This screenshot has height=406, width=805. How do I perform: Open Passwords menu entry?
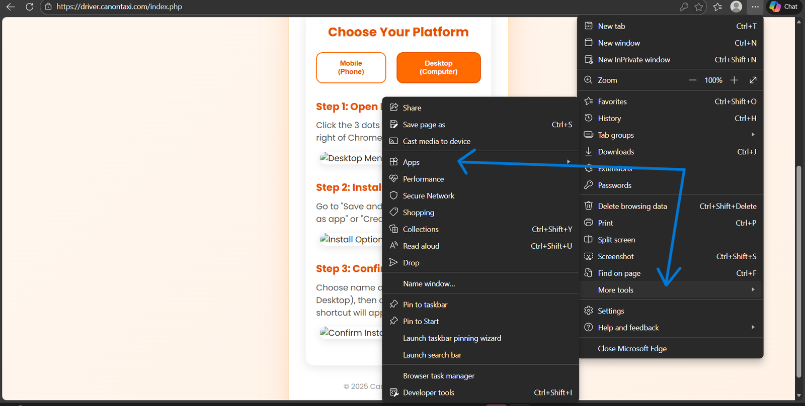[x=671, y=185]
